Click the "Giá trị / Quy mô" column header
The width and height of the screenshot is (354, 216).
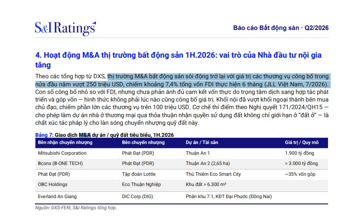(302, 142)
